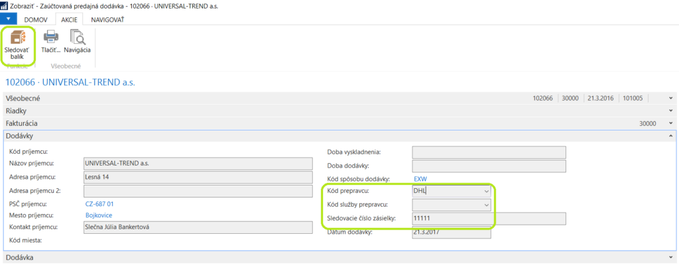679x267 pixels.
Task: Click the Doba dodávky field
Action: [x=489, y=166]
